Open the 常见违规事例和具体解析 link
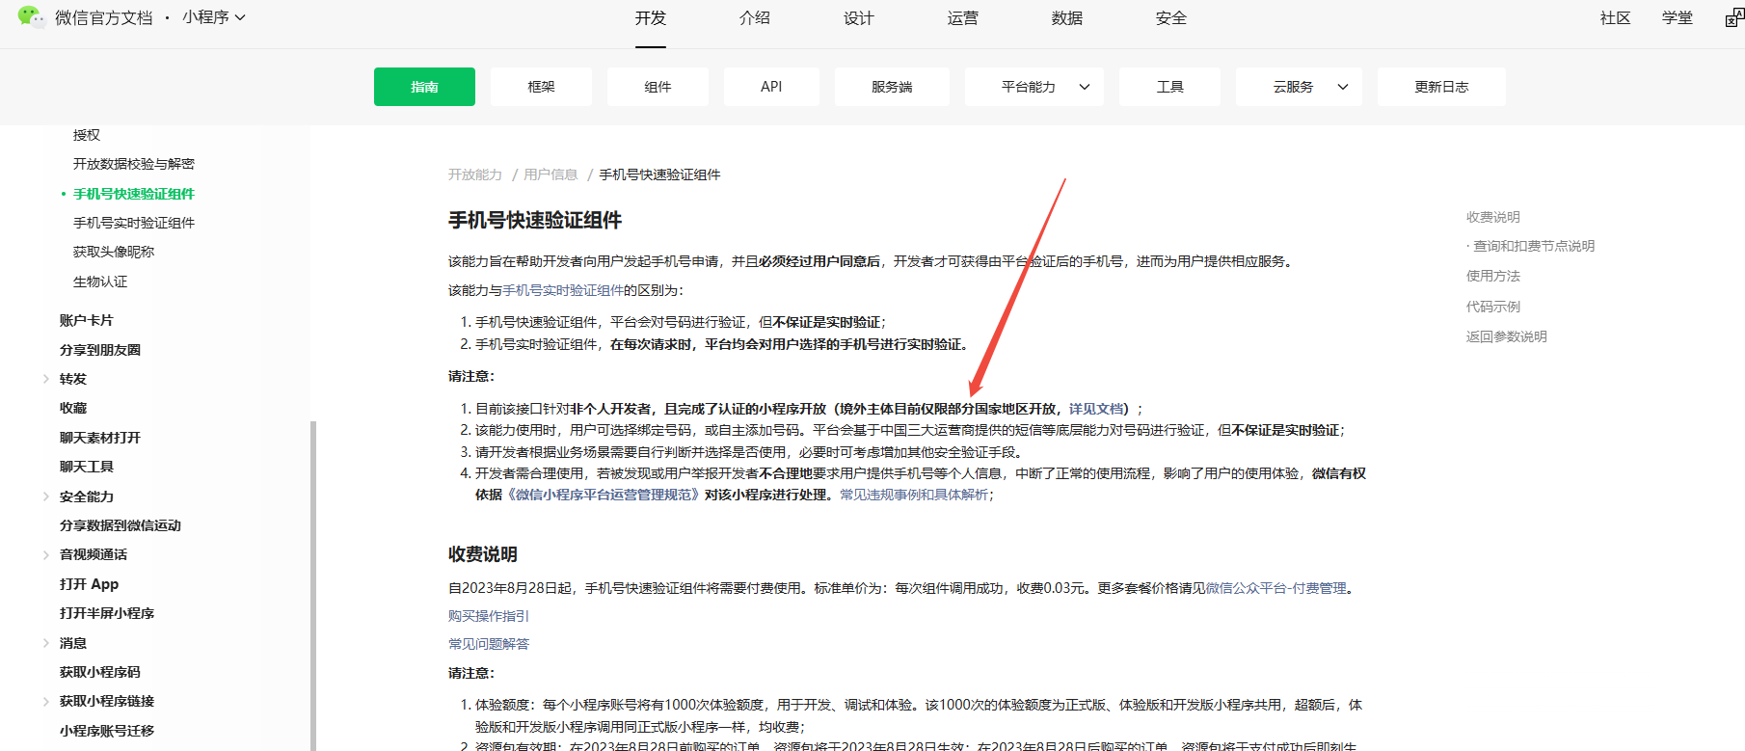The height and width of the screenshot is (751, 1745). coord(914,495)
